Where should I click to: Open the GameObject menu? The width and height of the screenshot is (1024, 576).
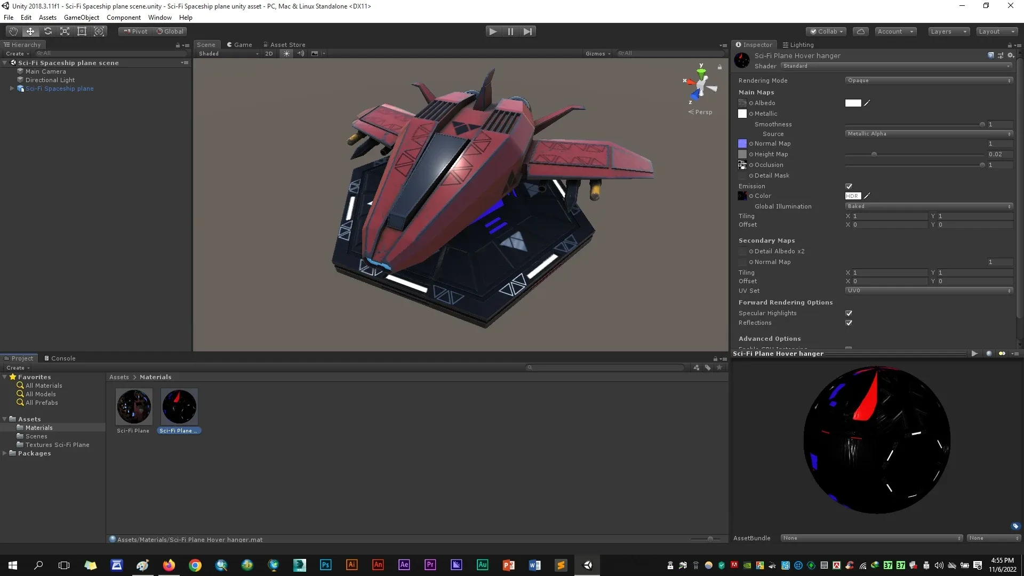click(x=81, y=18)
